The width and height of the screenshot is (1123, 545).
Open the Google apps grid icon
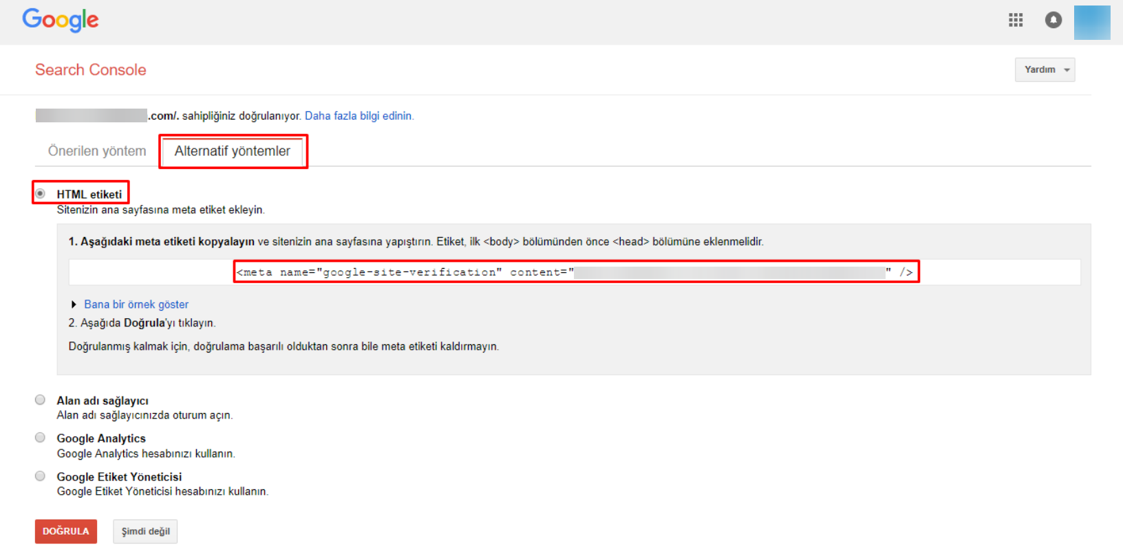tap(1016, 20)
